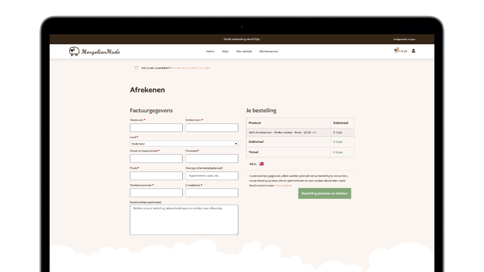Open the shopping cart icon

(396, 51)
